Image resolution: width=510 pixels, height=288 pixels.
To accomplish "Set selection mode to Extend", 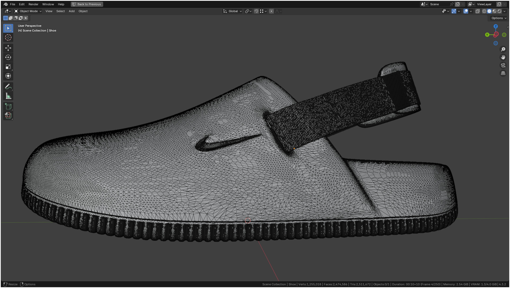I will tap(11, 18).
